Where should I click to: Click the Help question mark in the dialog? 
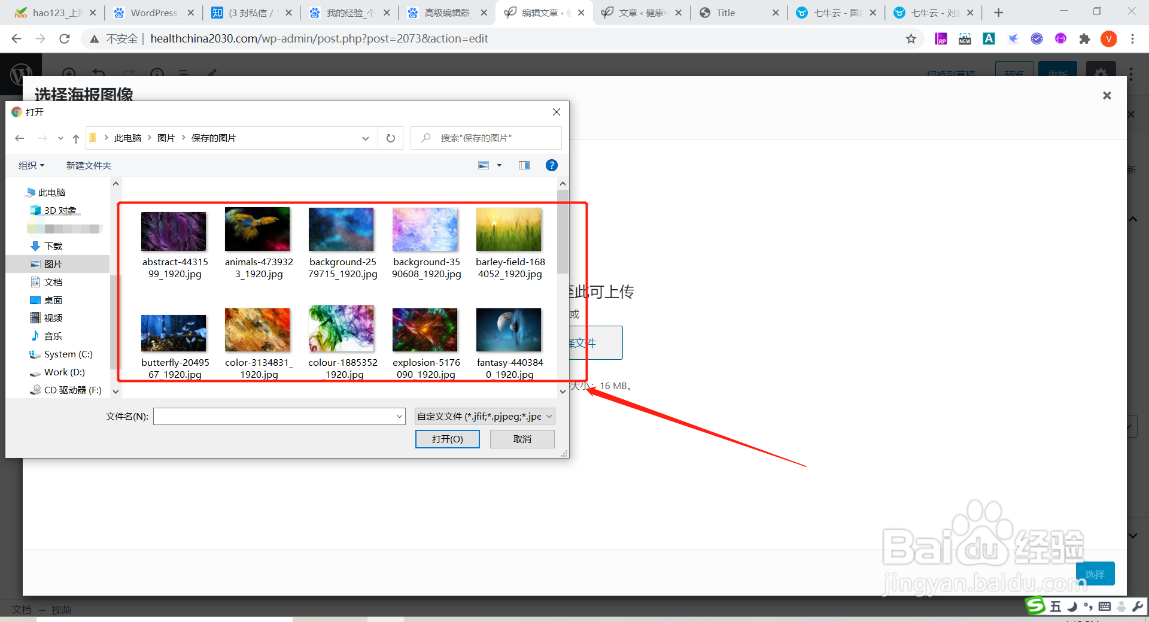click(551, 165)
